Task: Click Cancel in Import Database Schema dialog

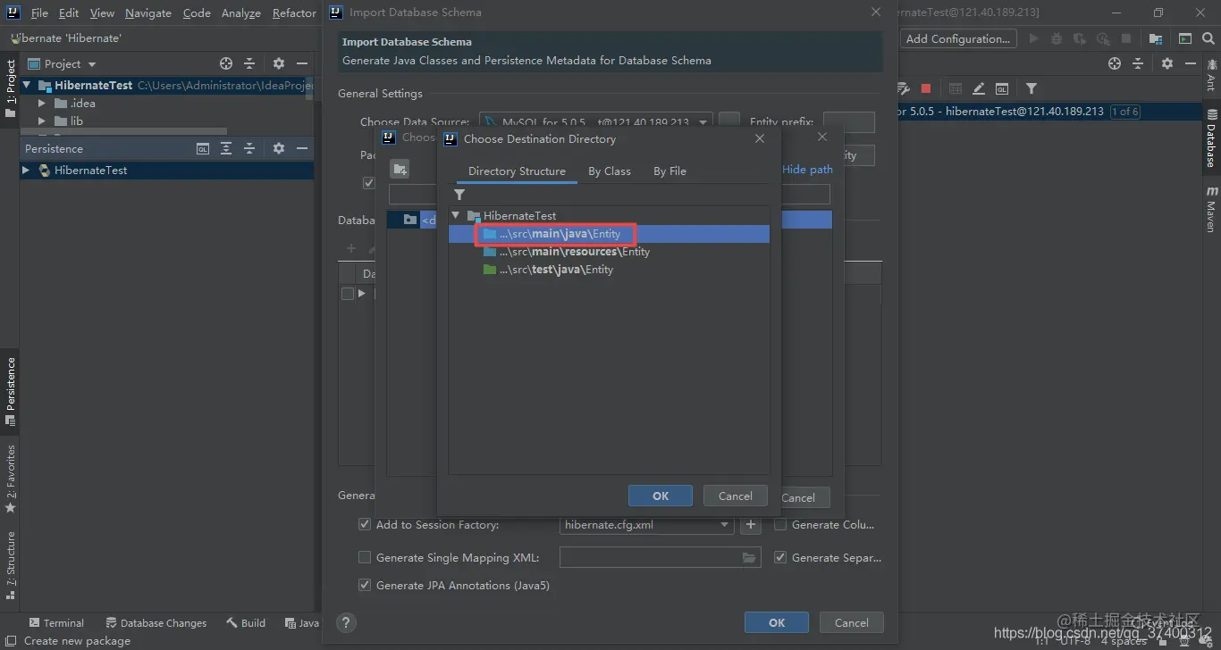Action: tap(851, 622)
